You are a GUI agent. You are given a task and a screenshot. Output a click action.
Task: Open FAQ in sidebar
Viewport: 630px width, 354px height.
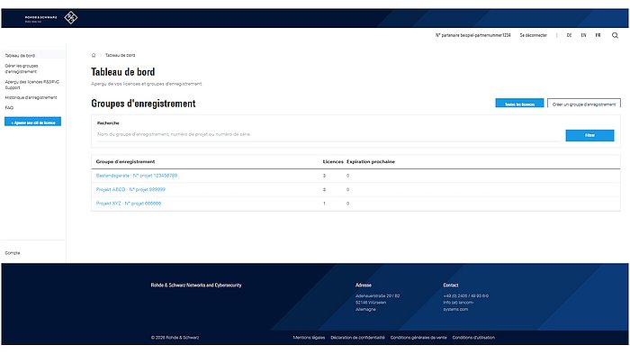click(9, 107)
